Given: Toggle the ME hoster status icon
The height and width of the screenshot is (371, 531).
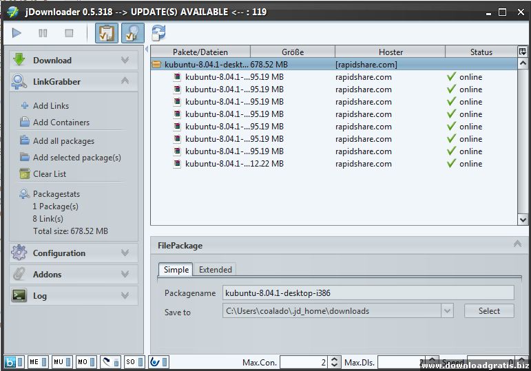Looking at the screenshot, I should tap(38, 362).
